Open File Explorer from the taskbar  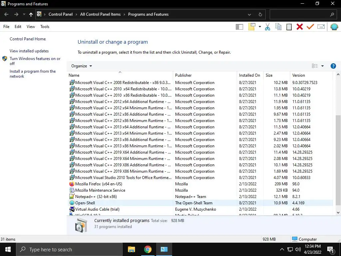[x=131, y=249]
